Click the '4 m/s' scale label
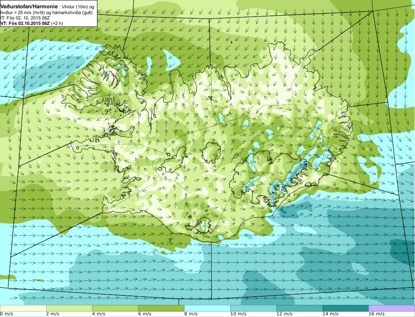Screen dimensions: 415x317 tap(99, 314)
